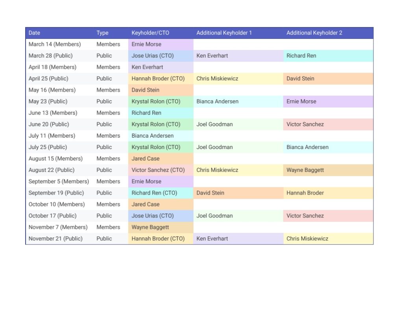This screenshot has height=311, width=403.
Task: Click the Type column header
Action: 102,33
